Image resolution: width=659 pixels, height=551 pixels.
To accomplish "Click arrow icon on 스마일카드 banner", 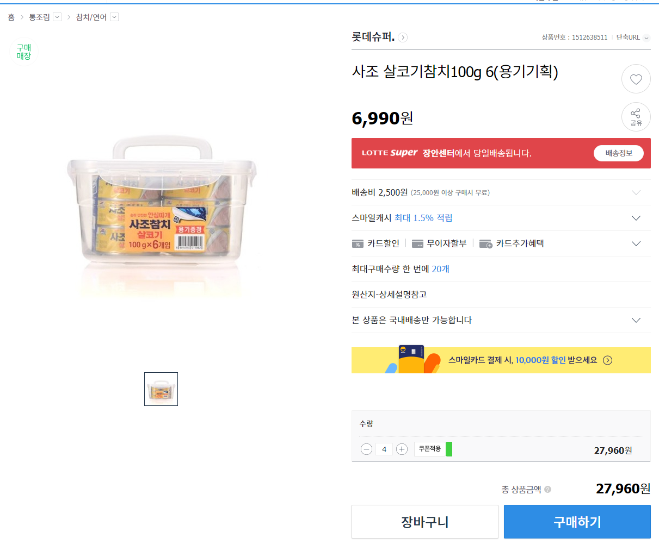I will pyautogui.click(x=608, y=360).
